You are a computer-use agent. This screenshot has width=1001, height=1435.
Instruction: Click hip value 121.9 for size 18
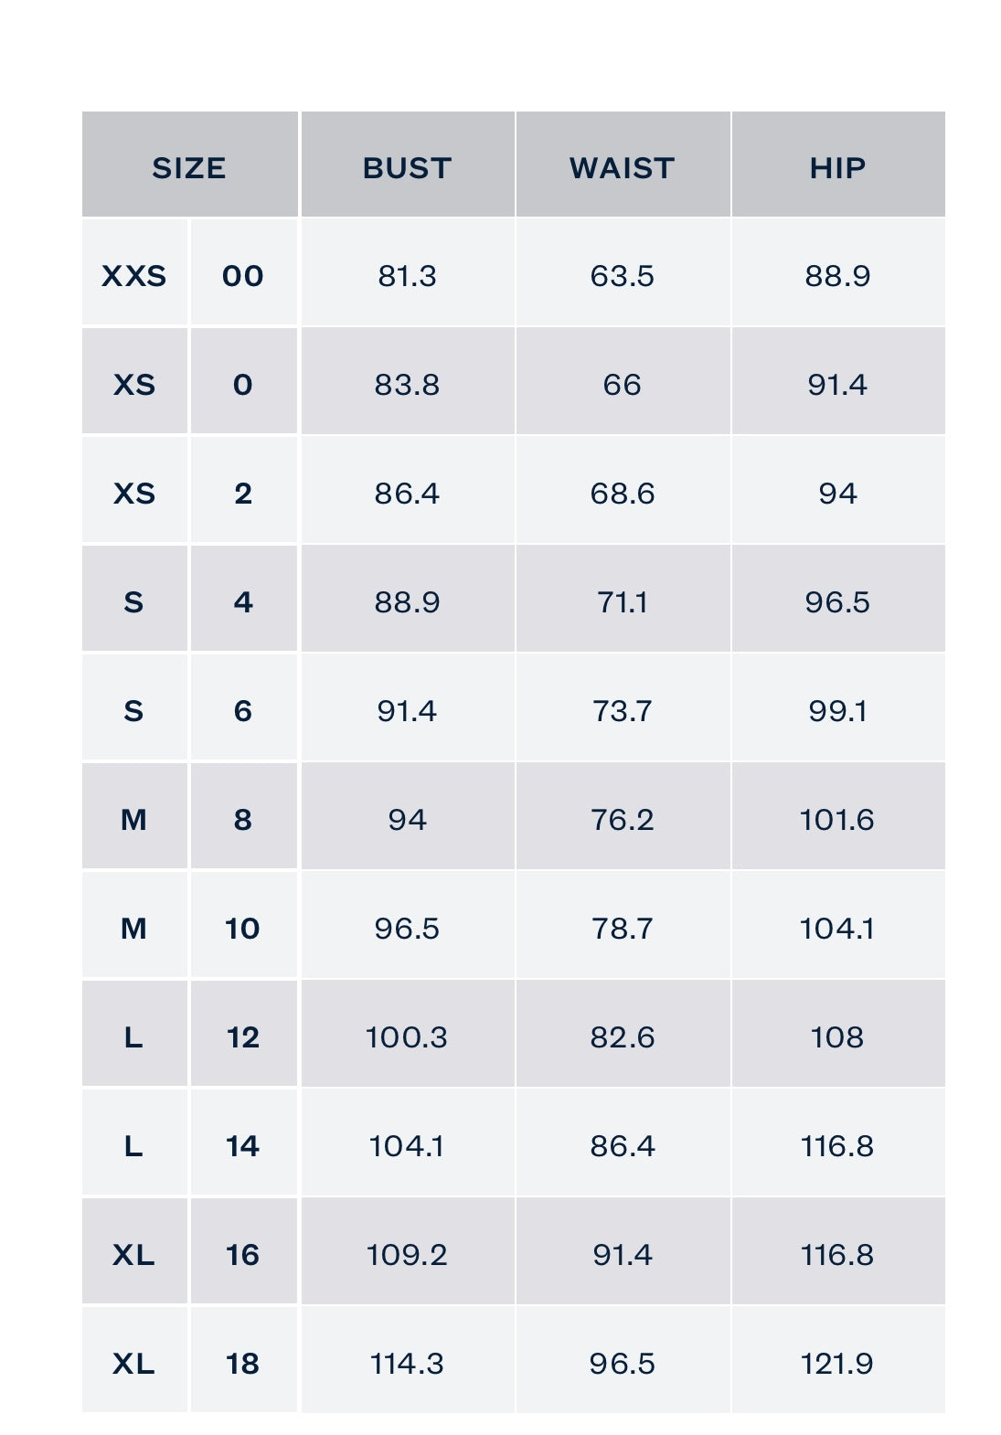tap(837, 1363)
